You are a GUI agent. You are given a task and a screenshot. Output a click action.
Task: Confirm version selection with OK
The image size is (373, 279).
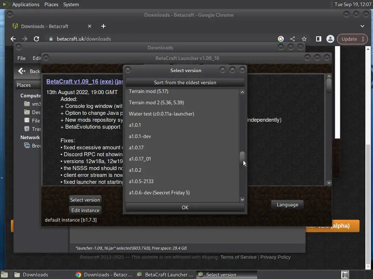185,207
